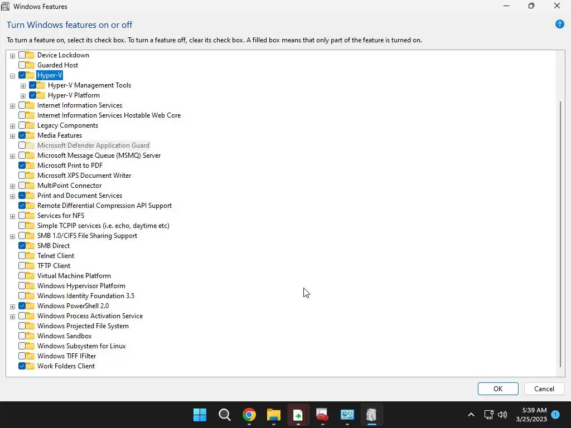
Task: Expand Windows Process Activation Service node
Action: tap(12, 317)
